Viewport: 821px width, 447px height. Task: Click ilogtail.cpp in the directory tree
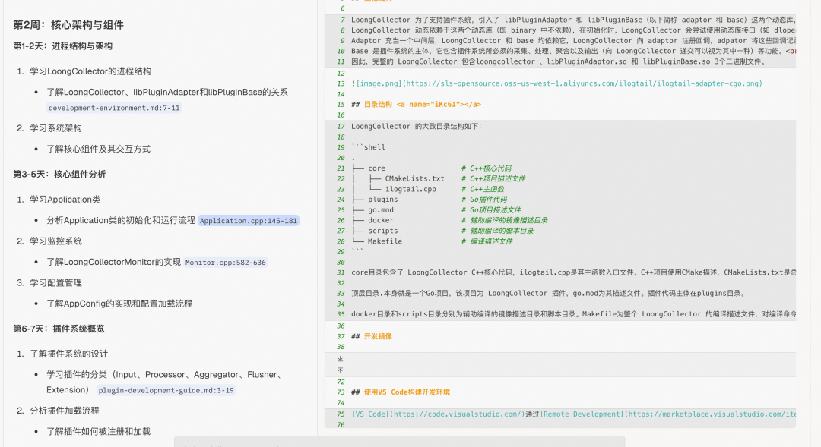tap(410, 190)
